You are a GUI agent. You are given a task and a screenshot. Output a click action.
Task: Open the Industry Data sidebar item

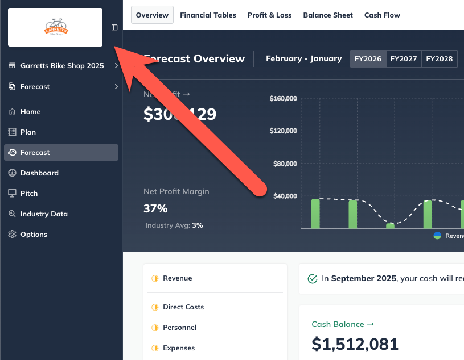point(61,214)
